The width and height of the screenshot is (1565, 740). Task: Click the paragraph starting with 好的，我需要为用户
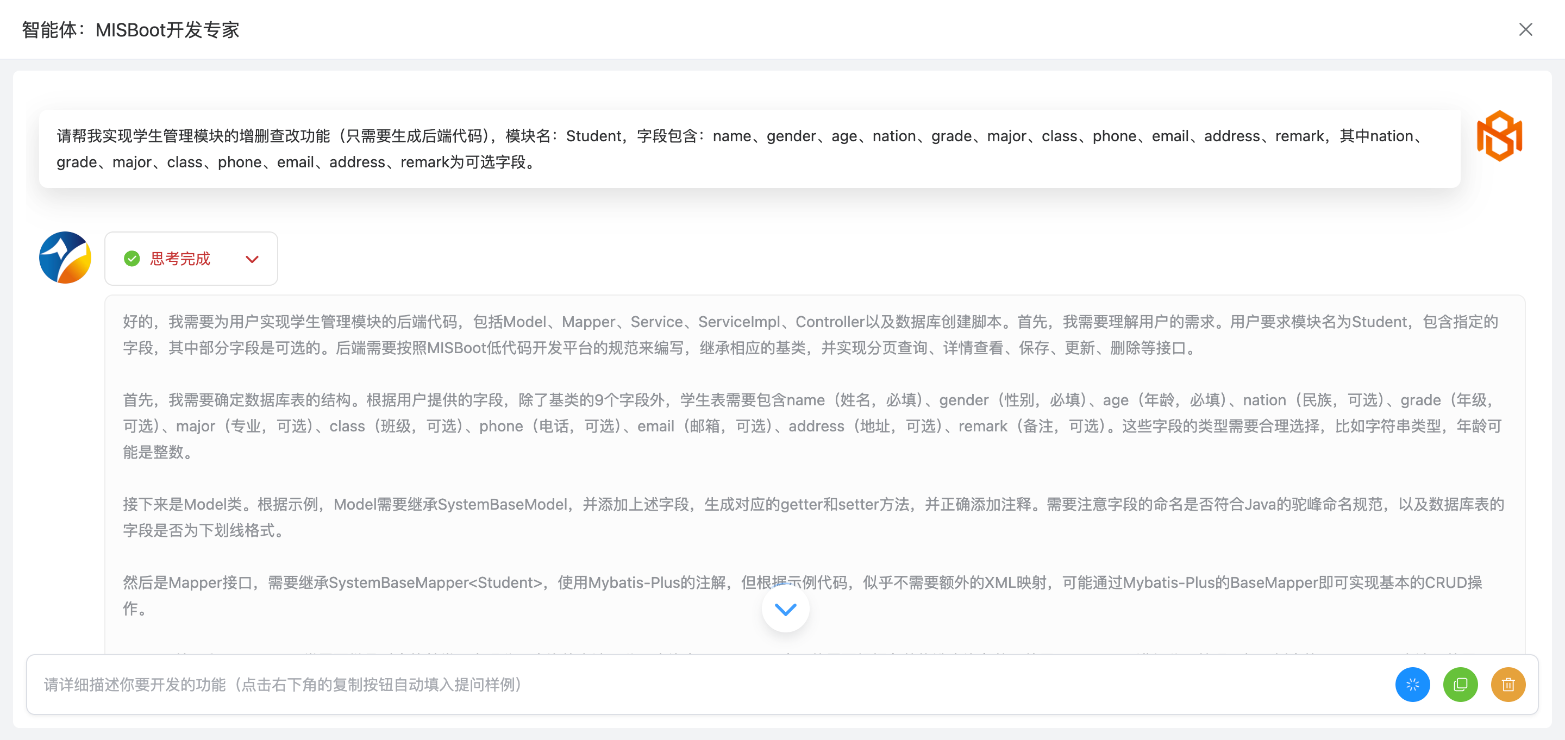pos(811,335)
